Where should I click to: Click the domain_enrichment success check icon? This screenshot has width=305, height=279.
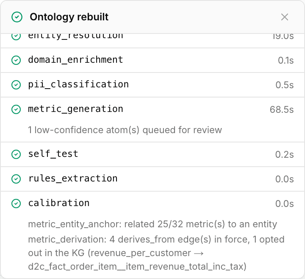16,60
